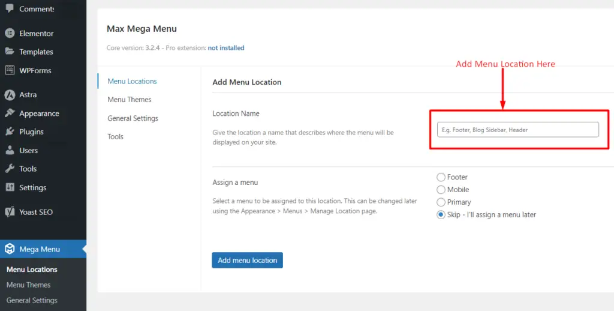This screenshot has width=614, height=311.
Task: Click the Settings sliders icon
Action: [10, 187]
